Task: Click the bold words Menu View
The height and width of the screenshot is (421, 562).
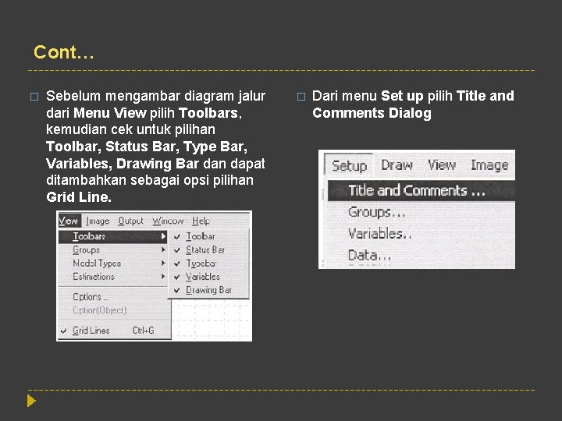Action: [x=110, y=113]
